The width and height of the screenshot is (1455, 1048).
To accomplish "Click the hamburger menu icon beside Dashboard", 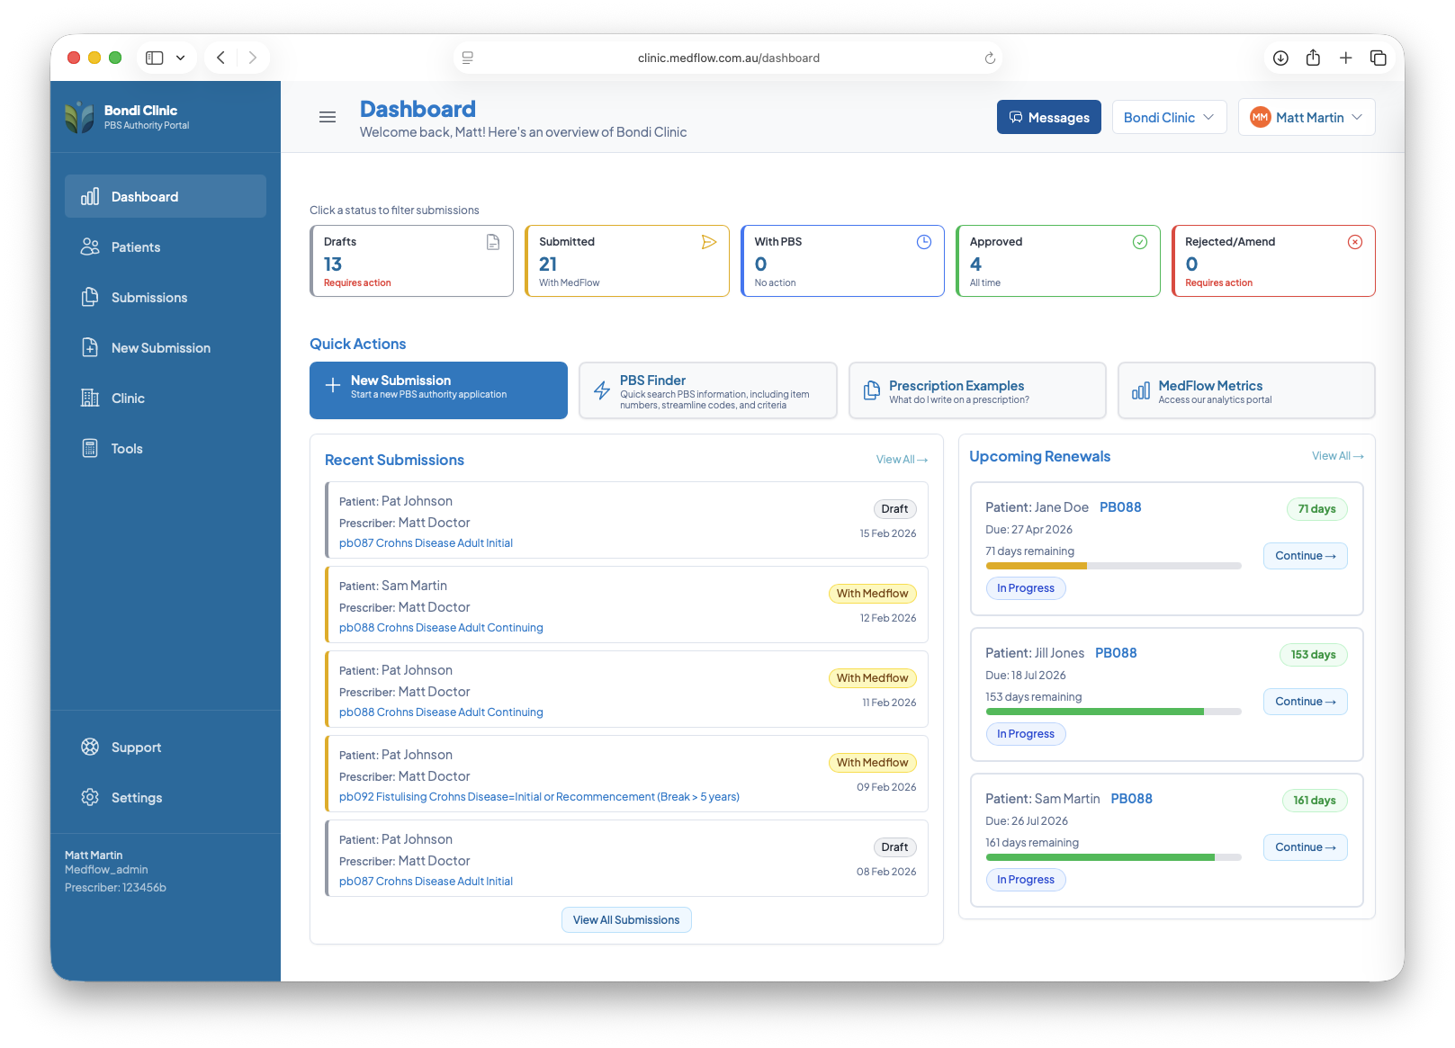I will click(x=328, y=117).
